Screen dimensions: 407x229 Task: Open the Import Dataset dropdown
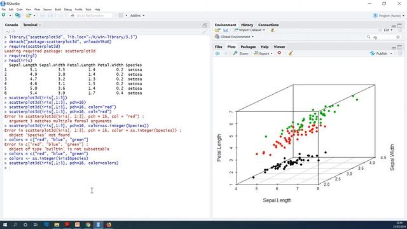pyautogui.click(x=249, y=30)
